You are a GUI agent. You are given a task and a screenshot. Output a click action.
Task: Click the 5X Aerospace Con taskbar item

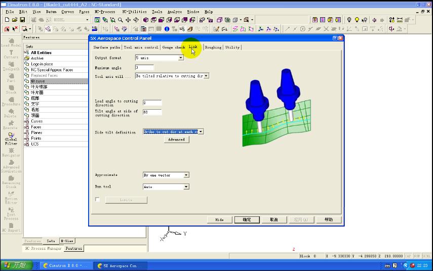(120, 266)
